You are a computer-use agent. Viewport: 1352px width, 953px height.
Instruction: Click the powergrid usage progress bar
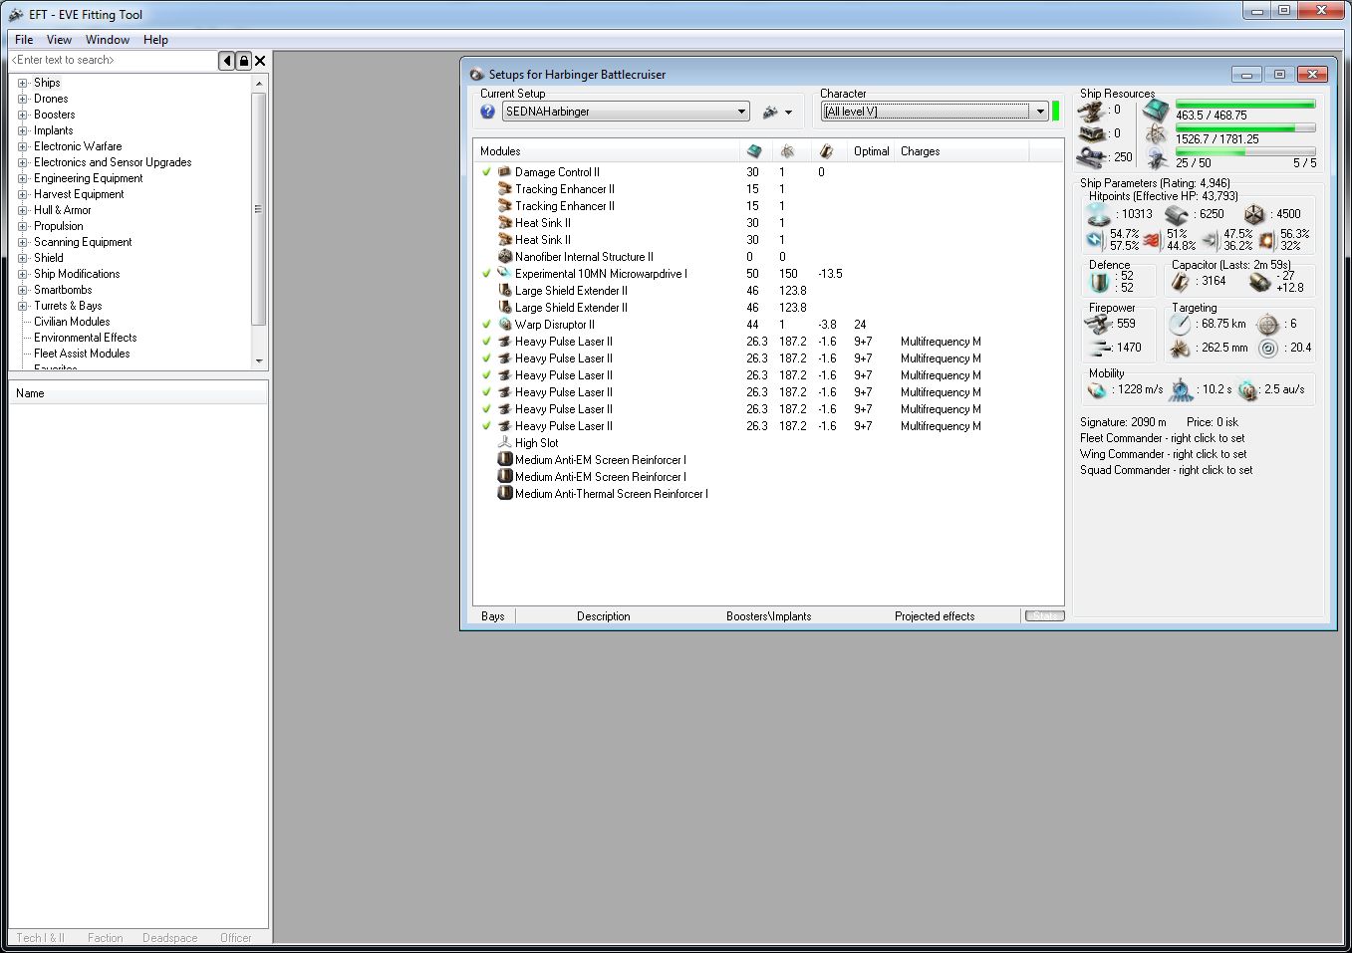[x=1245, y=127]
